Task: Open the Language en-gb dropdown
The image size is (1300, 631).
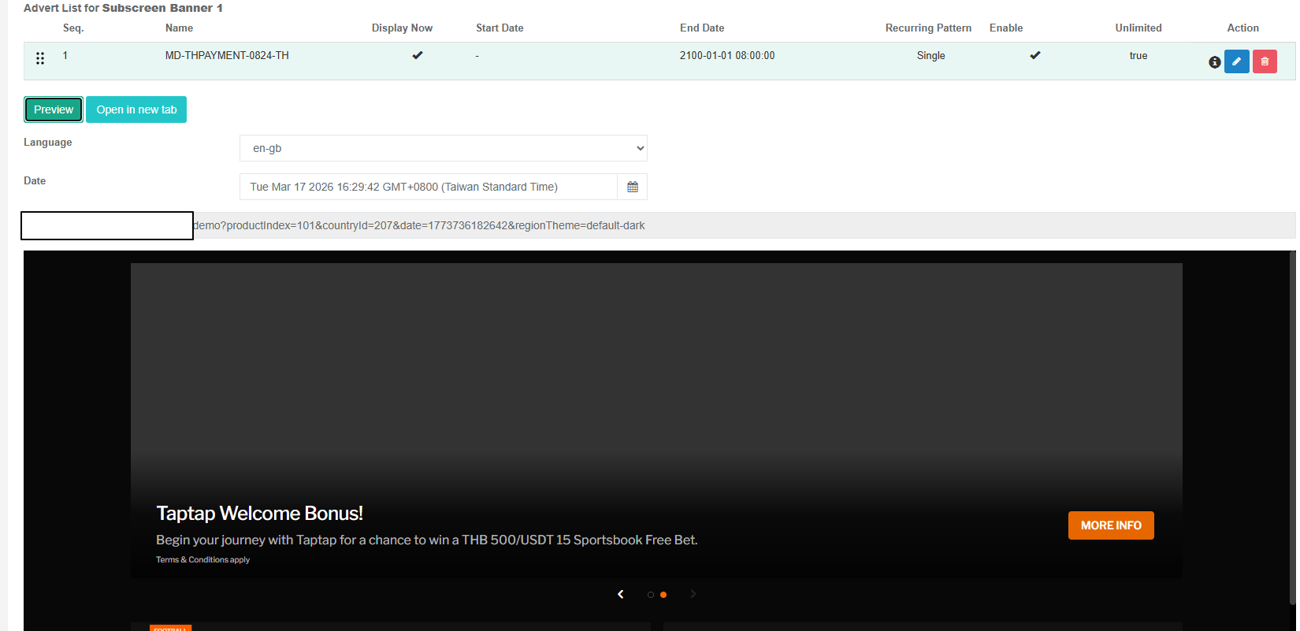Action: point(443,148)
